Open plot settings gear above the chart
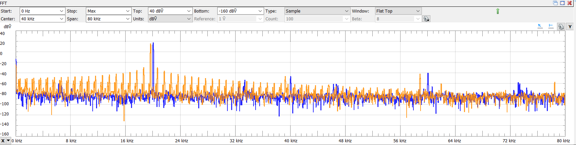The image size is (576, 145). click(x=561, y=27)
